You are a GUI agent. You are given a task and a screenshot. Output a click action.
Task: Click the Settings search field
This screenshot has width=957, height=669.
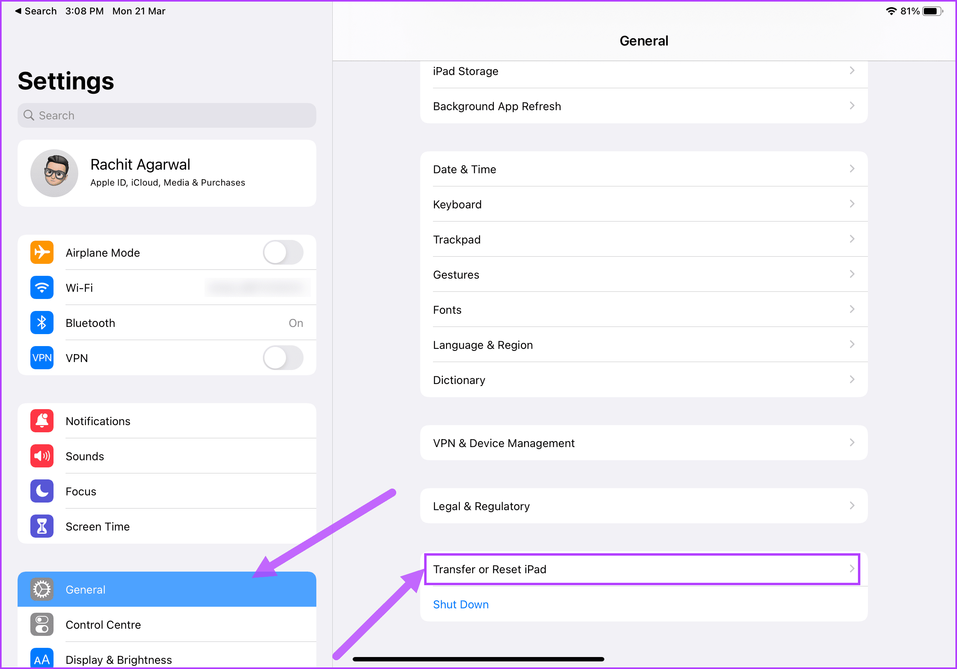click(167, 115)
